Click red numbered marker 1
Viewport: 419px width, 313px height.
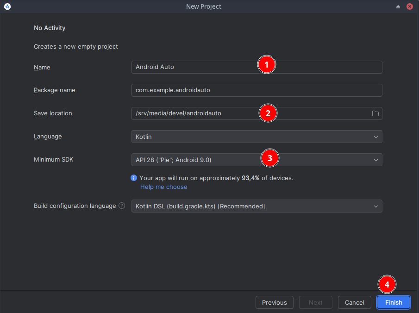point(267,65)
